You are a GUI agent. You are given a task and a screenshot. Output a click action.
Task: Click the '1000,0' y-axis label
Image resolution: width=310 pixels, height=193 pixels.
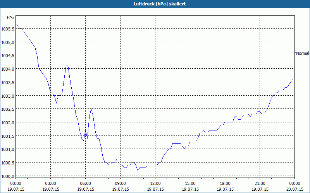pos(8,176)
